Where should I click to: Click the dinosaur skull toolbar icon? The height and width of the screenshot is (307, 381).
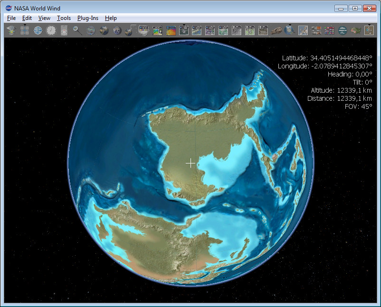[x=276, y=30]
